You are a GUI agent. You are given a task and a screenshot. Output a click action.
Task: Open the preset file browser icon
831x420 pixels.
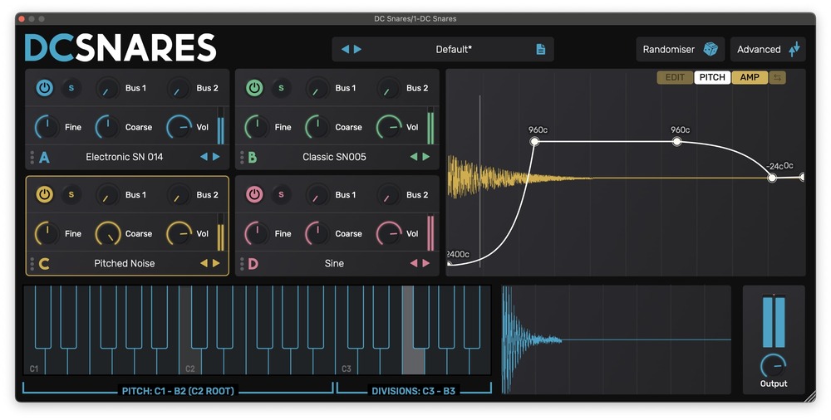[x=541, y=49]
